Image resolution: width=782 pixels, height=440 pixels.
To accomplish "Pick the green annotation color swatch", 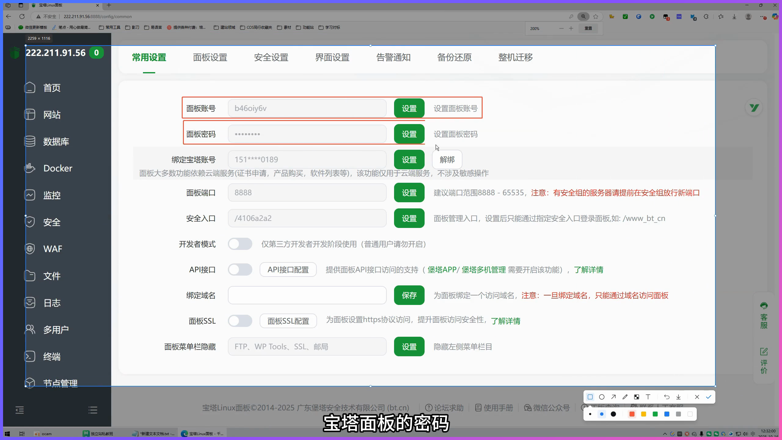I will (655, 414).
